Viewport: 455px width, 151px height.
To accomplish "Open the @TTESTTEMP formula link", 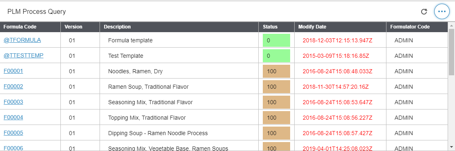I will [x=24, y=55].
